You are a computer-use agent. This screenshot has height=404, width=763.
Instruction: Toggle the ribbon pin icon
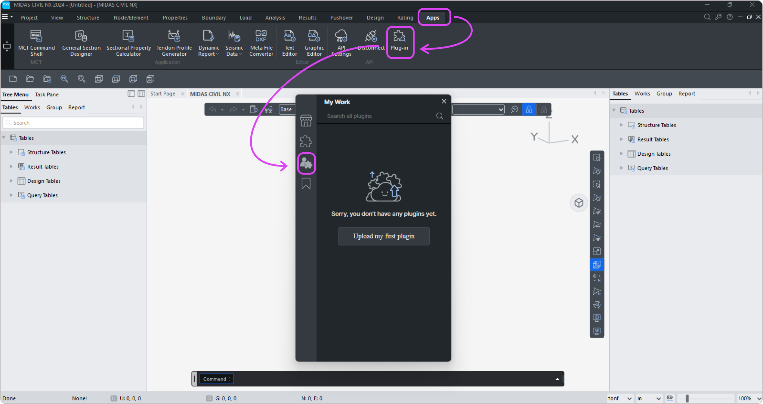7,47
